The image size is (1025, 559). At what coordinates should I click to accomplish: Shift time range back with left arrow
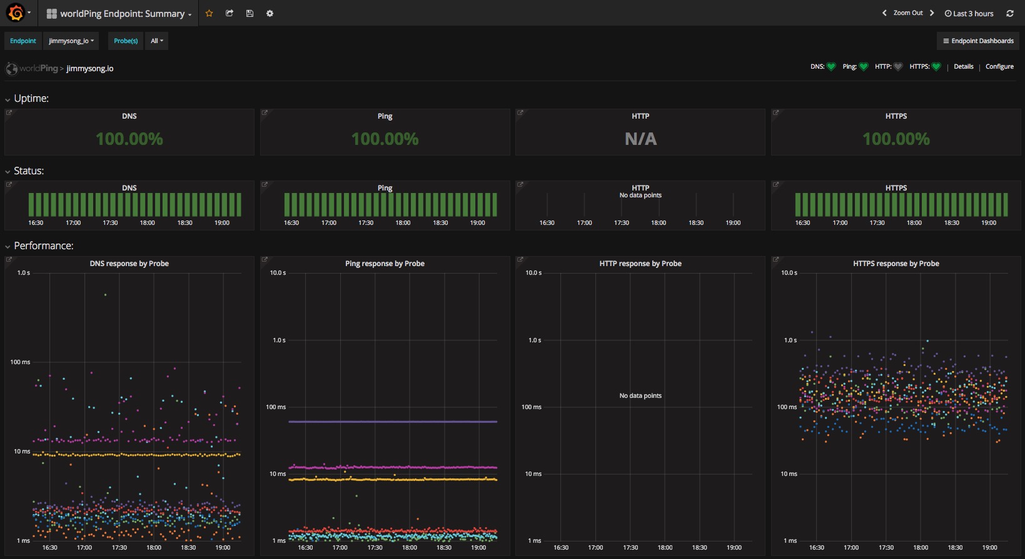(x=884, y=13)
